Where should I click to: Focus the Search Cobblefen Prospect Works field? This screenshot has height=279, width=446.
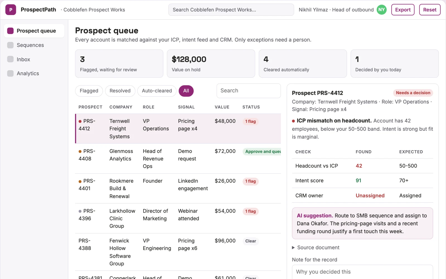(x=231, y=10)
